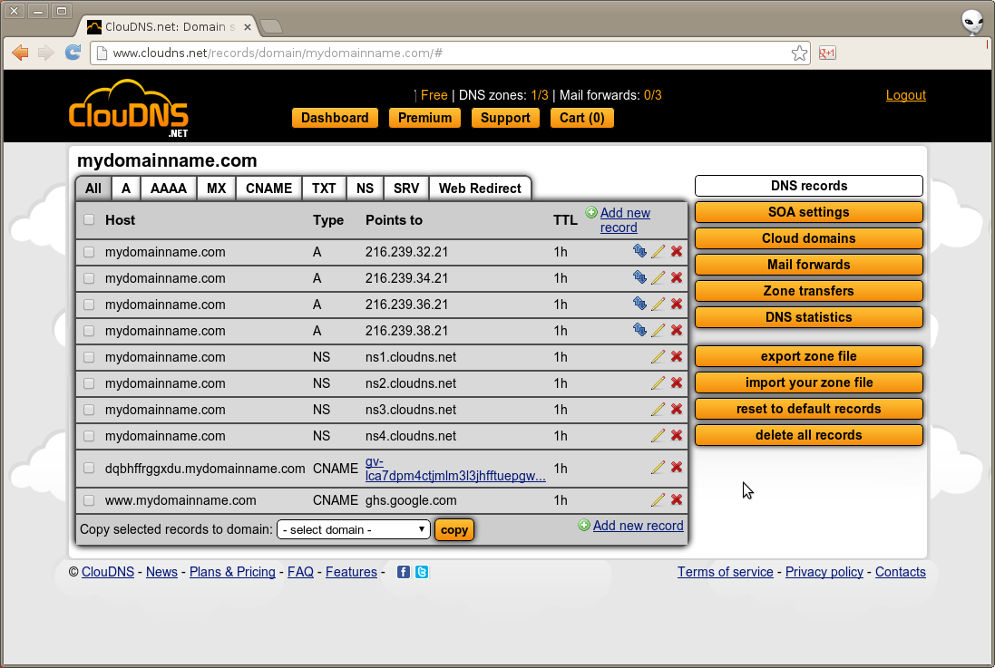Open Zone transfers
The width and height of the screenshot is (995, 668).
pos(808,291)
